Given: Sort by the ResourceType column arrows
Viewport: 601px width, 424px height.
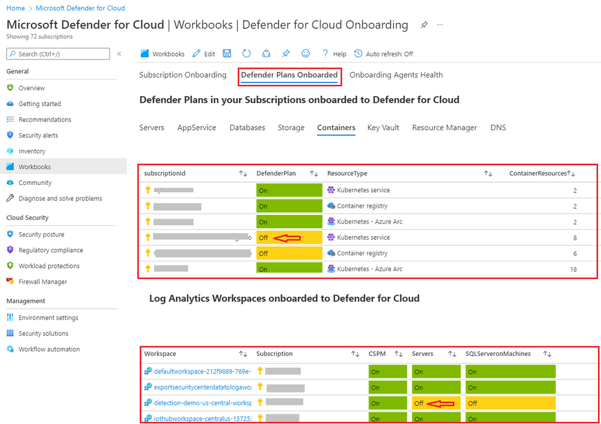Looking at the screenshot, I should tap(488, 173).
